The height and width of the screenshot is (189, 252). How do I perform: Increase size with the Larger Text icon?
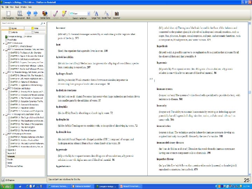point(96,14)
